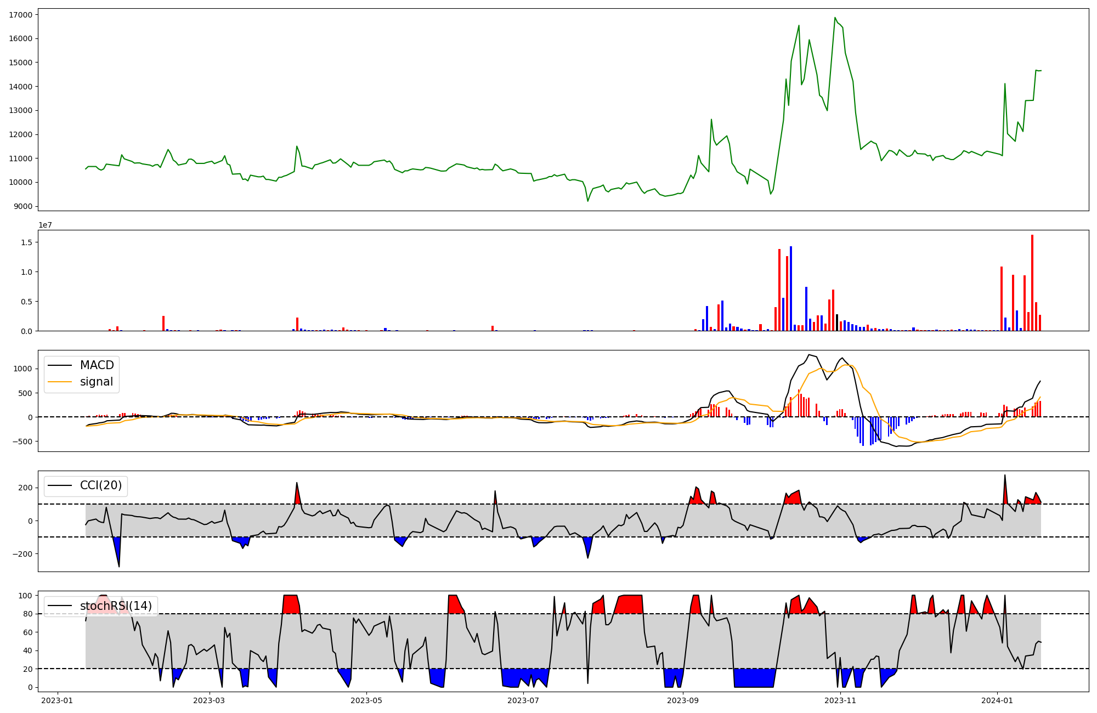Click the 2023-05 date tick label
Image resolution: width=1097 pixels, height=713 pixels.
pos(366,700)
